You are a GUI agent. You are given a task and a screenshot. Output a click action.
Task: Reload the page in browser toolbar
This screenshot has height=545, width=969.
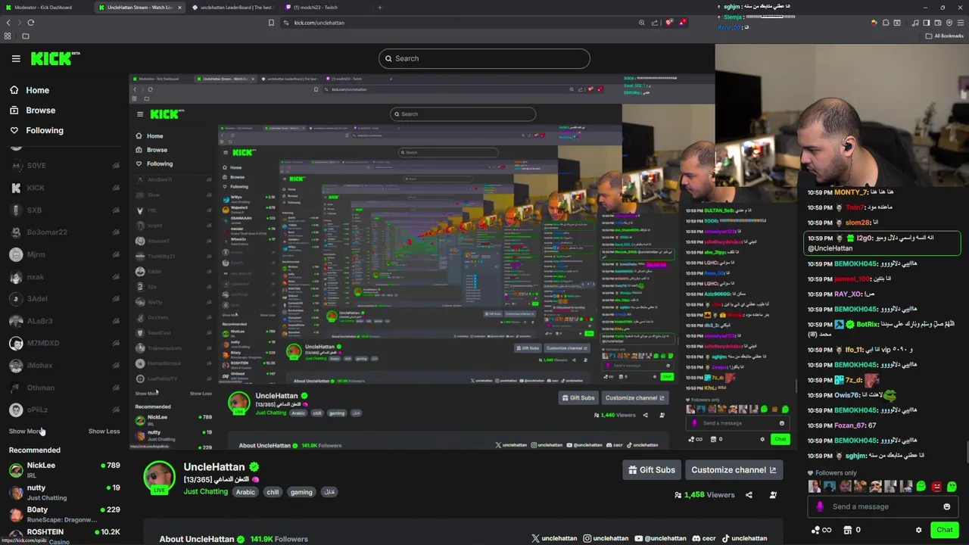[x=31, y=23]
